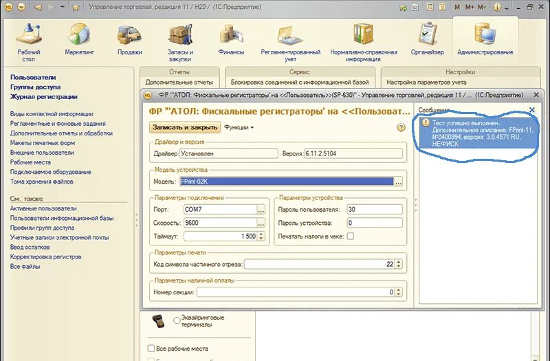Select Эквайринговые терминалы radio button
This screenshot has height=361, width=550.
tap(177, 320)
